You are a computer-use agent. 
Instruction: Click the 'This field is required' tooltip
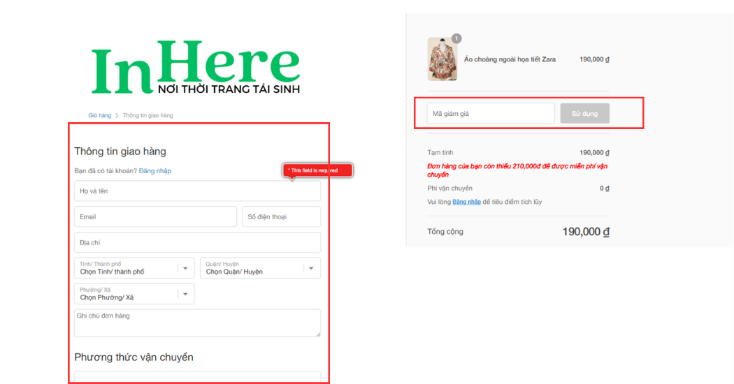point(317,170)
